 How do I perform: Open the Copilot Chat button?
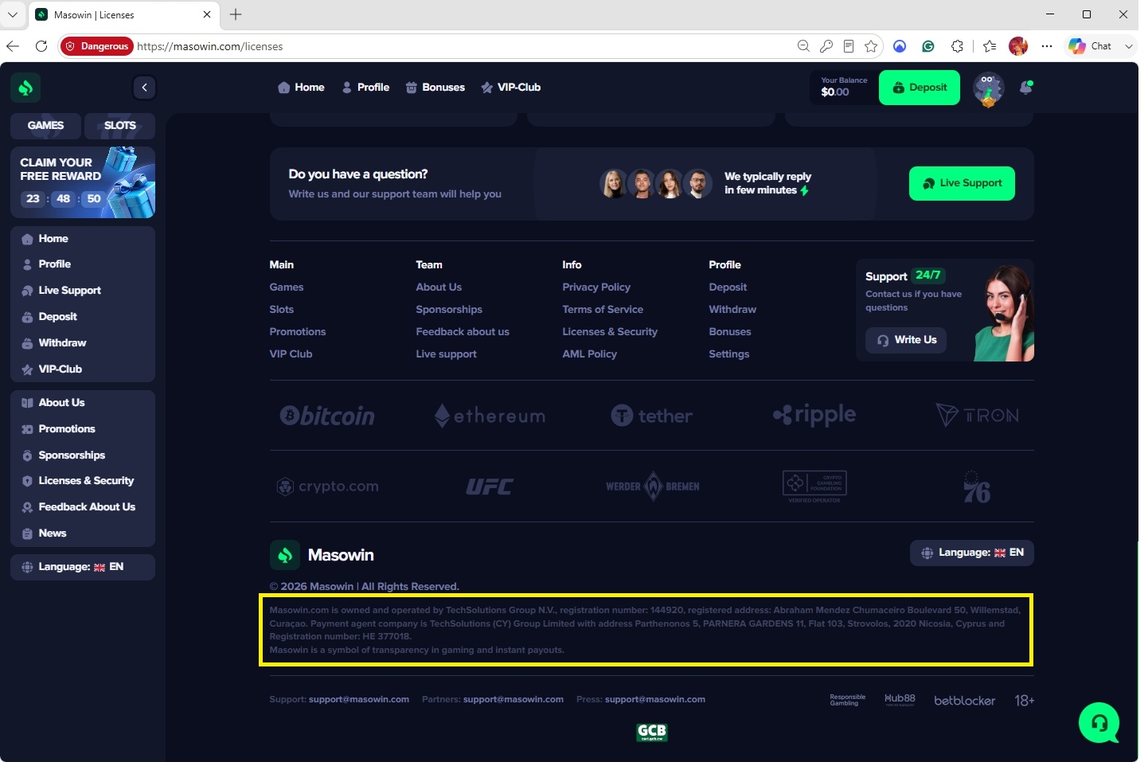click(1091, 46)
